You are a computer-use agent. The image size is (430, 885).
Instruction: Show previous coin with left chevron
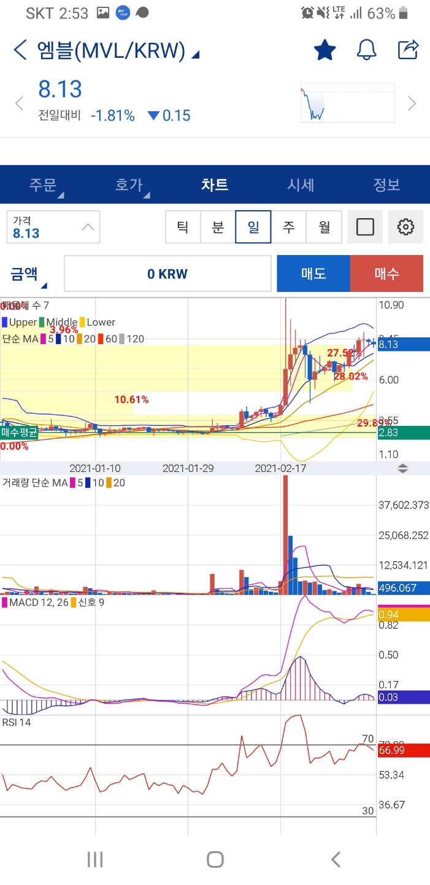point(19,103)
